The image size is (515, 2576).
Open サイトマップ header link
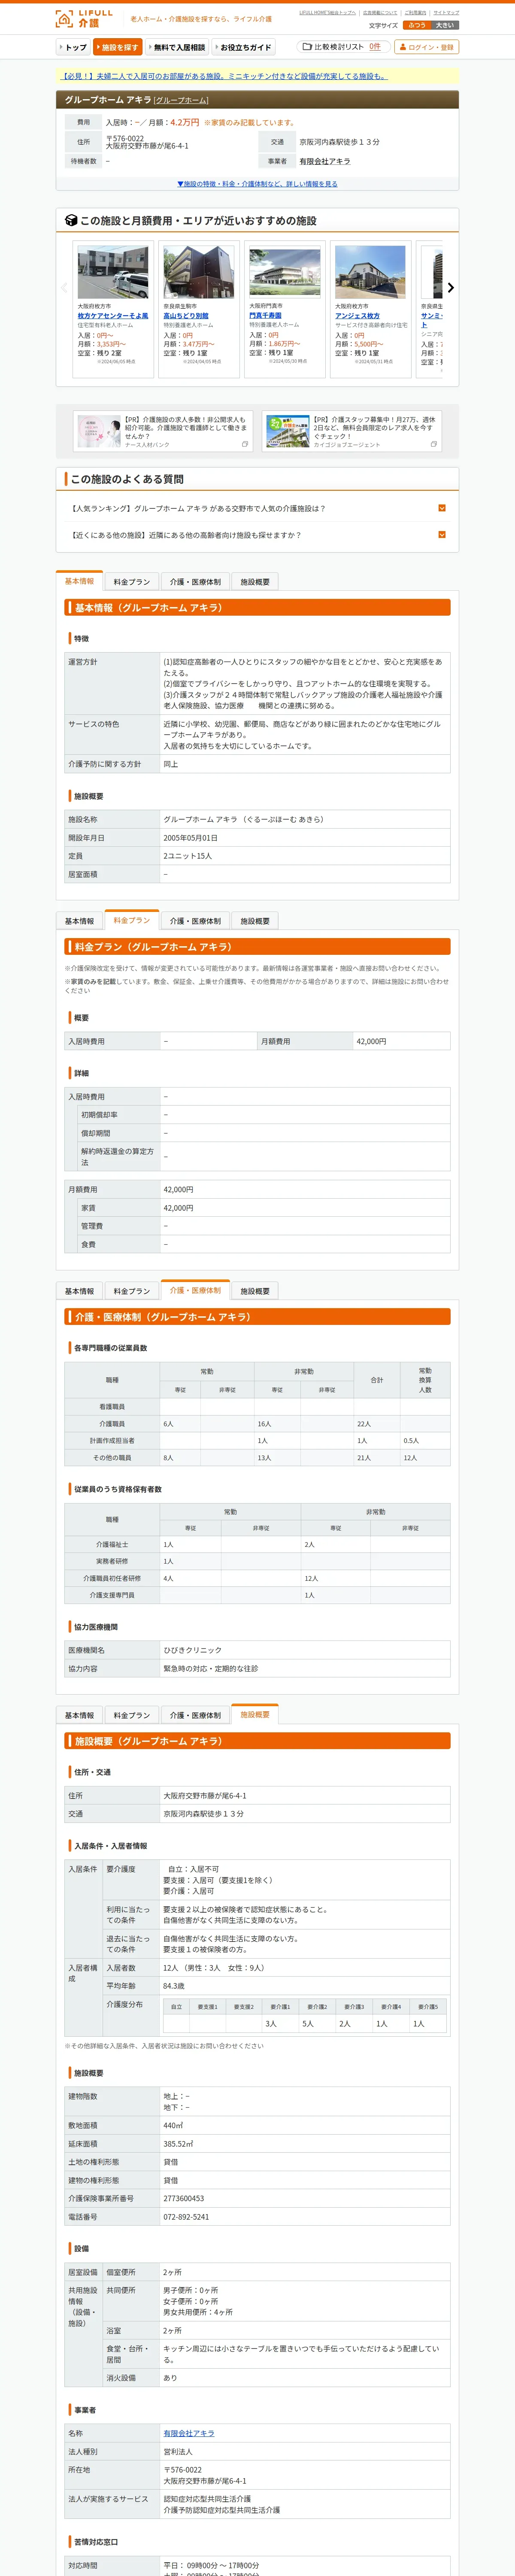446,13
